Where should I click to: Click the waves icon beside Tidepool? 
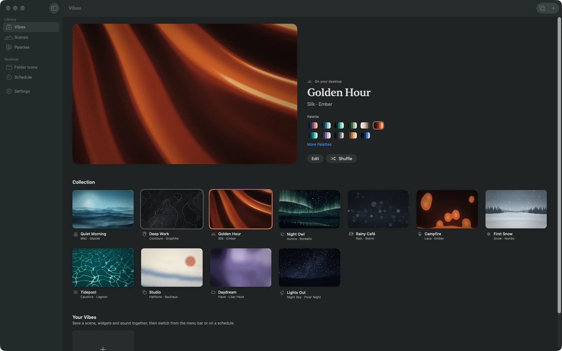click(x=76, y=292)
